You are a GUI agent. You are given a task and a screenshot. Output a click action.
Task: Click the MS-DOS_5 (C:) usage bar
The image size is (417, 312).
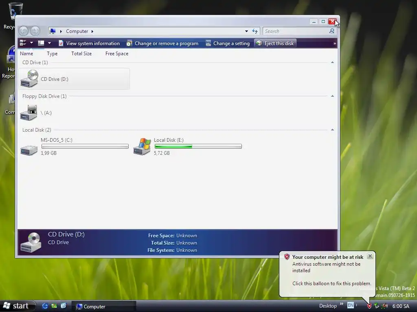[x=85, y=146]
